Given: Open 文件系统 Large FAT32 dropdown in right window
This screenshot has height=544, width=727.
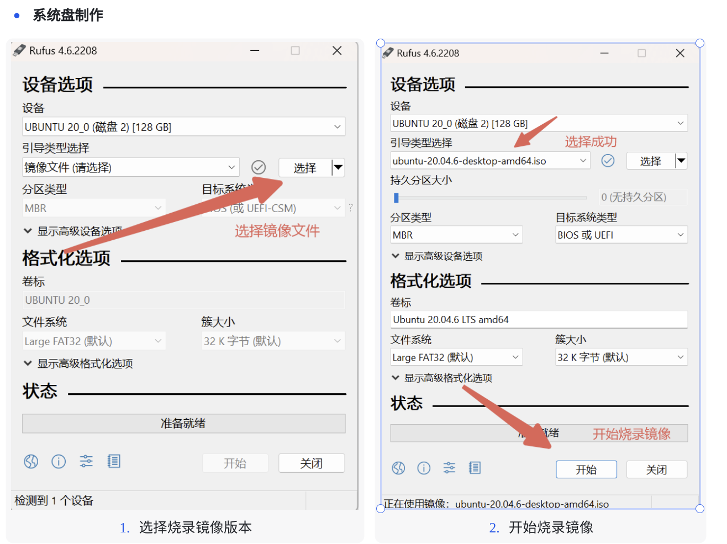Looking at the screenshot, I should click(x=456, y=357).
